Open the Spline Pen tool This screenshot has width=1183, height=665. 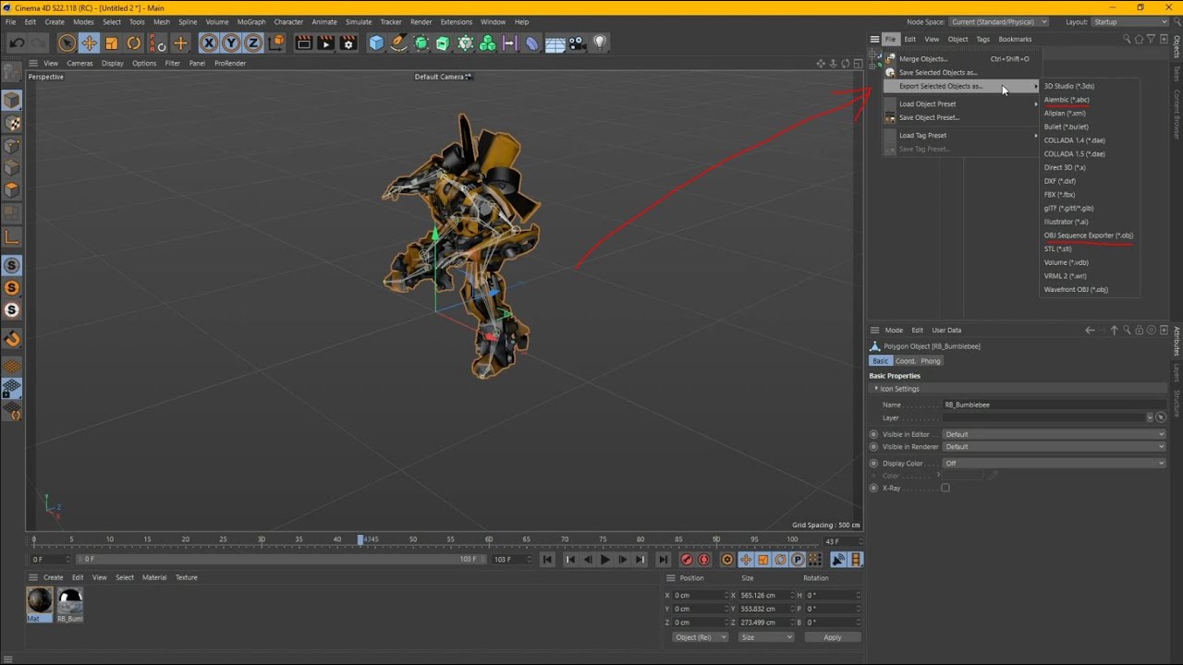[x=398, y=42]
